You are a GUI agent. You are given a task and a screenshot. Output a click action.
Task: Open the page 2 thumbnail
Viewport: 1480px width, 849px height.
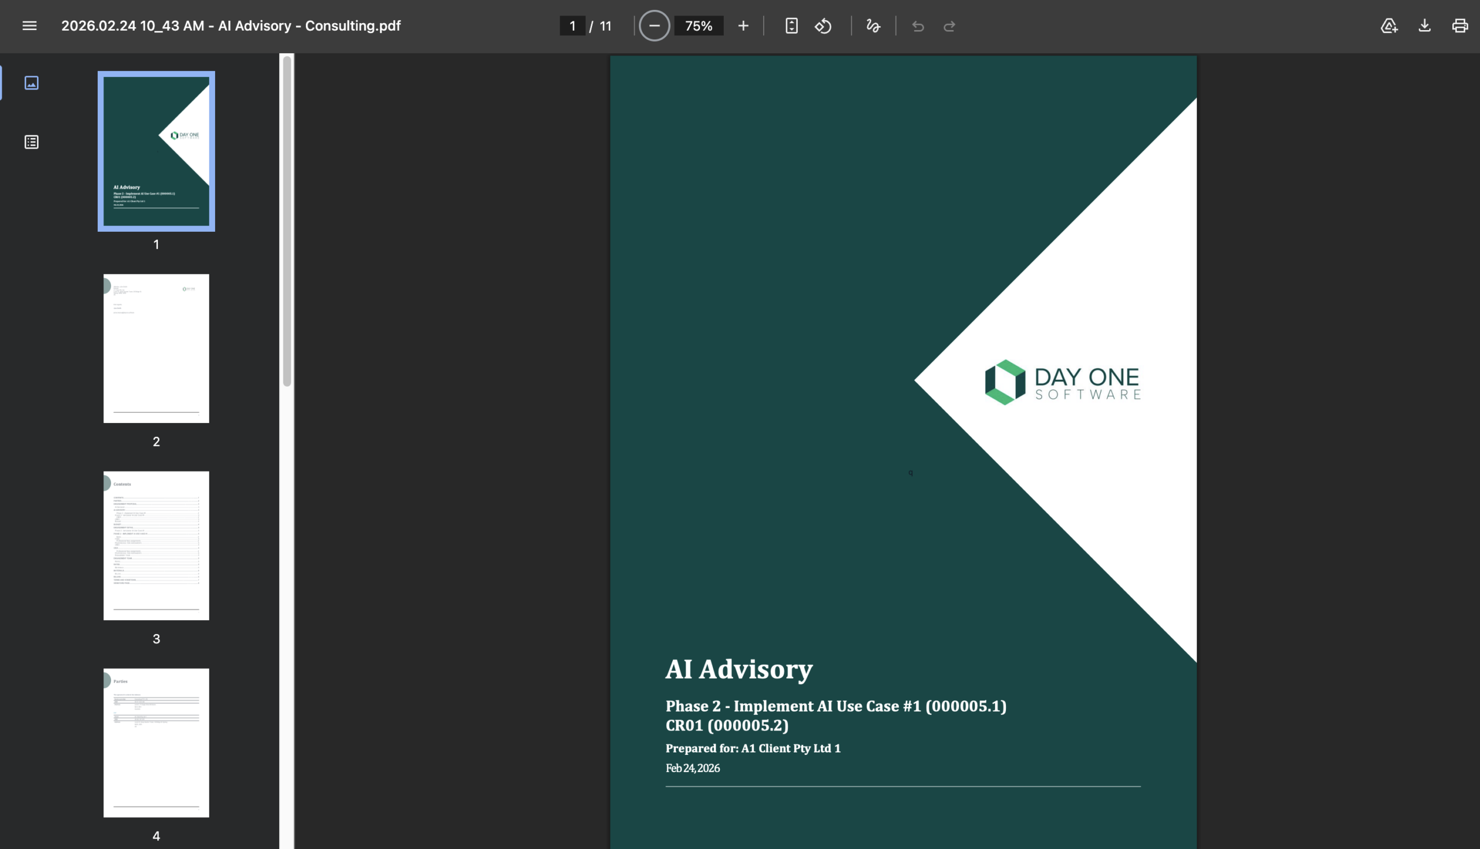(156, 348)
